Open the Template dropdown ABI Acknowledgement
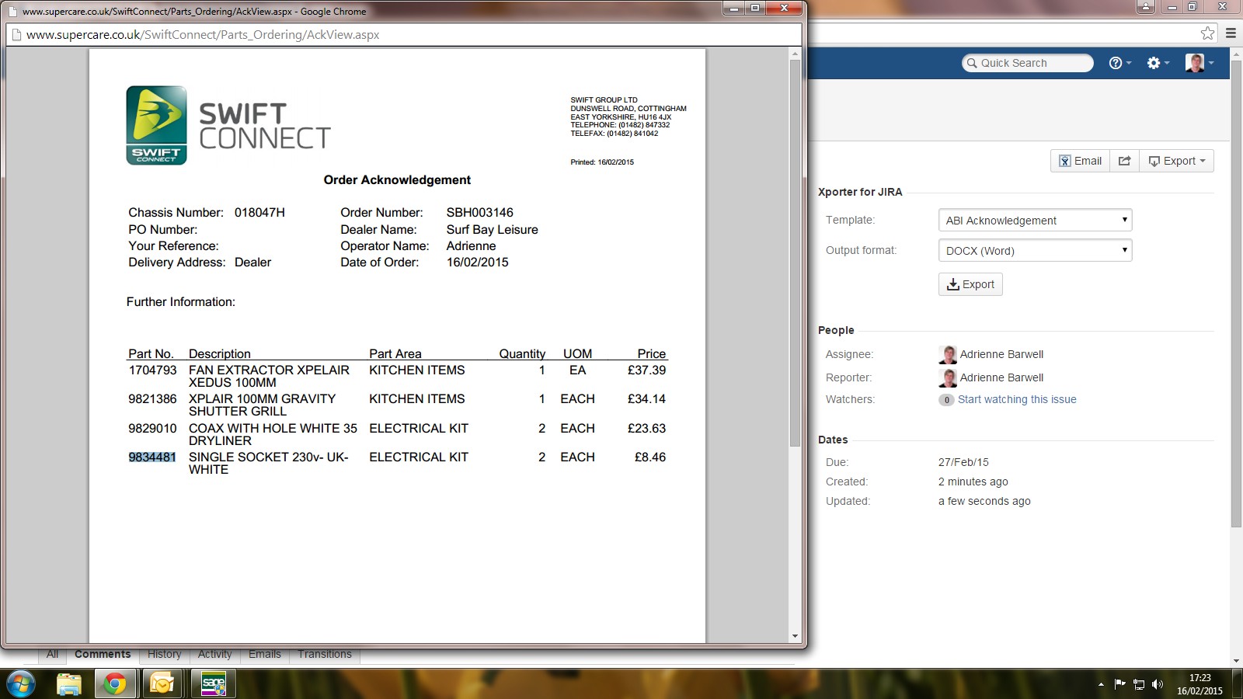The height and width of the screenshot is (699, 1243). point(1035,221)
